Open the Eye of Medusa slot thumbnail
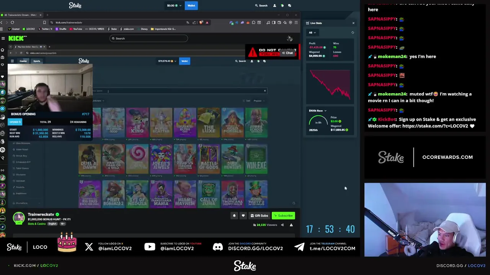 (137, 194)
